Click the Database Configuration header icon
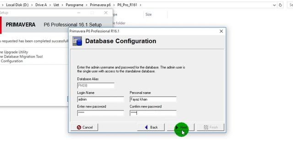 point(77,41)
